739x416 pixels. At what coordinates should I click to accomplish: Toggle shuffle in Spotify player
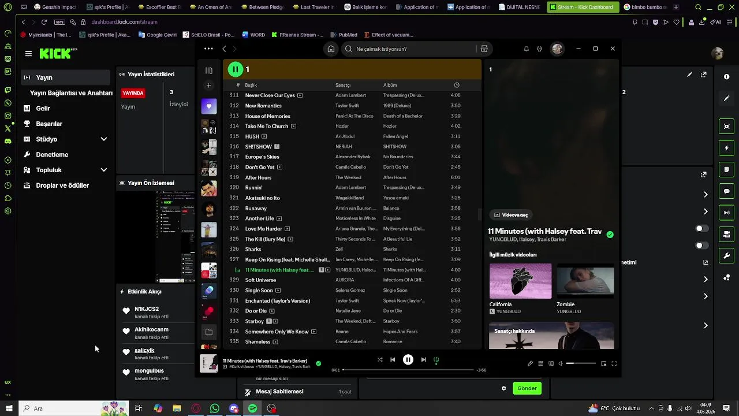pos(380,359)
